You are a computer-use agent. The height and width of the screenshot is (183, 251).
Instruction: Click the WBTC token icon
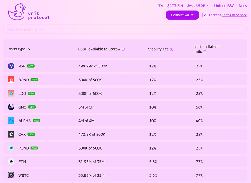point(11,175)
